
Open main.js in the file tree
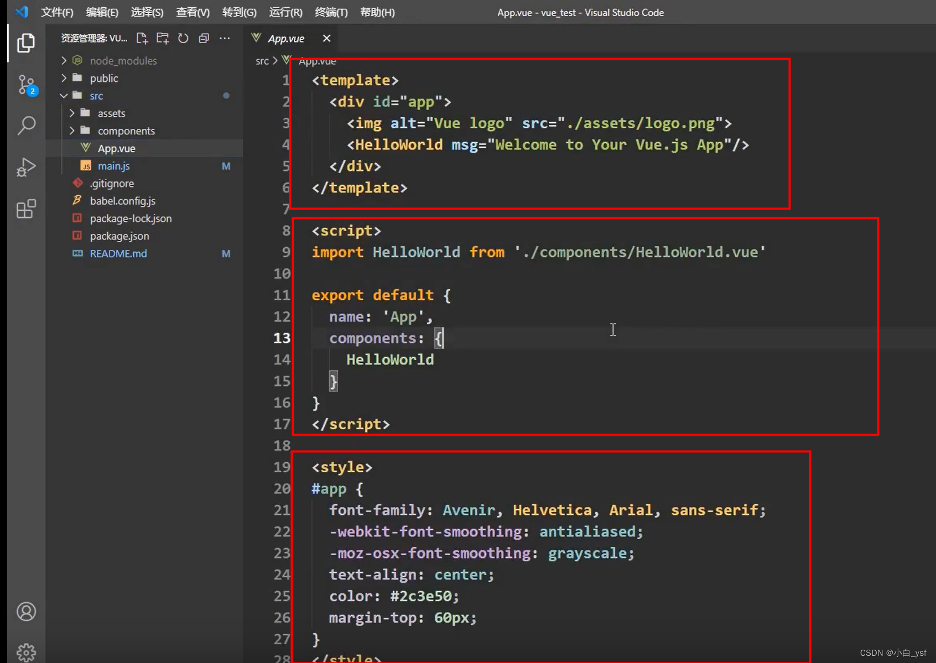[x=144, y=166]
